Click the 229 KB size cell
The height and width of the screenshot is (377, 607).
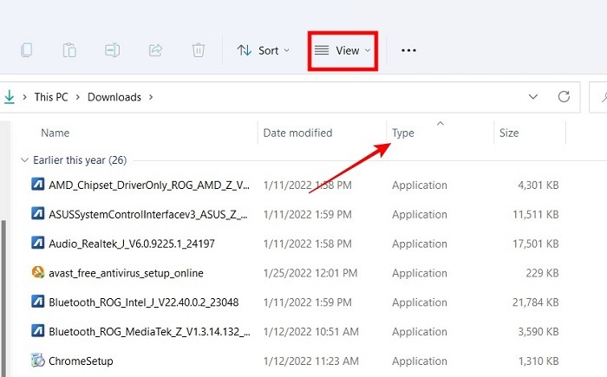point(542,273)
